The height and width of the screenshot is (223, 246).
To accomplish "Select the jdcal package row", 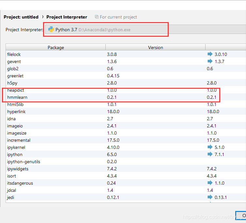I will 126,190.
